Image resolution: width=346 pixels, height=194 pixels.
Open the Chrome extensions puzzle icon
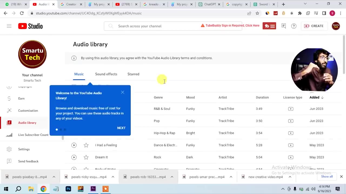300,13
